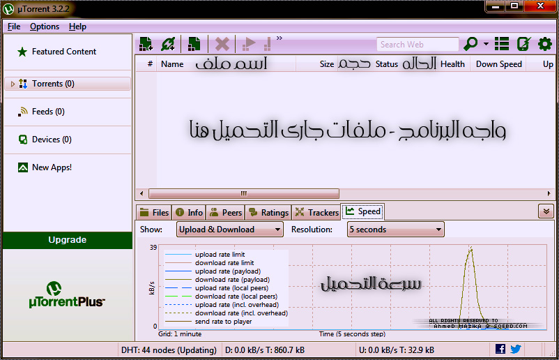Click the Torrents up-down arrows icon
The height and width of the screenshot is (360, 559).
[x=23, y=84]
